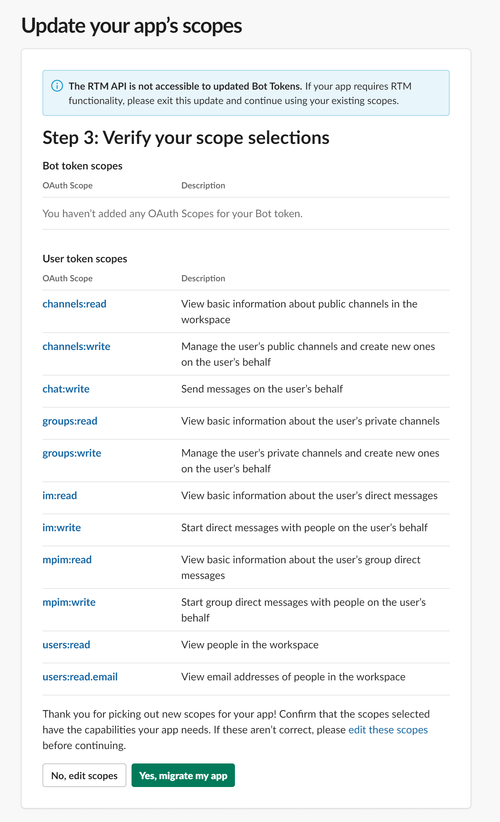The width and height of the screenshot is (500, 822).
Task: Open the im:read scope link
Action: 60,496
